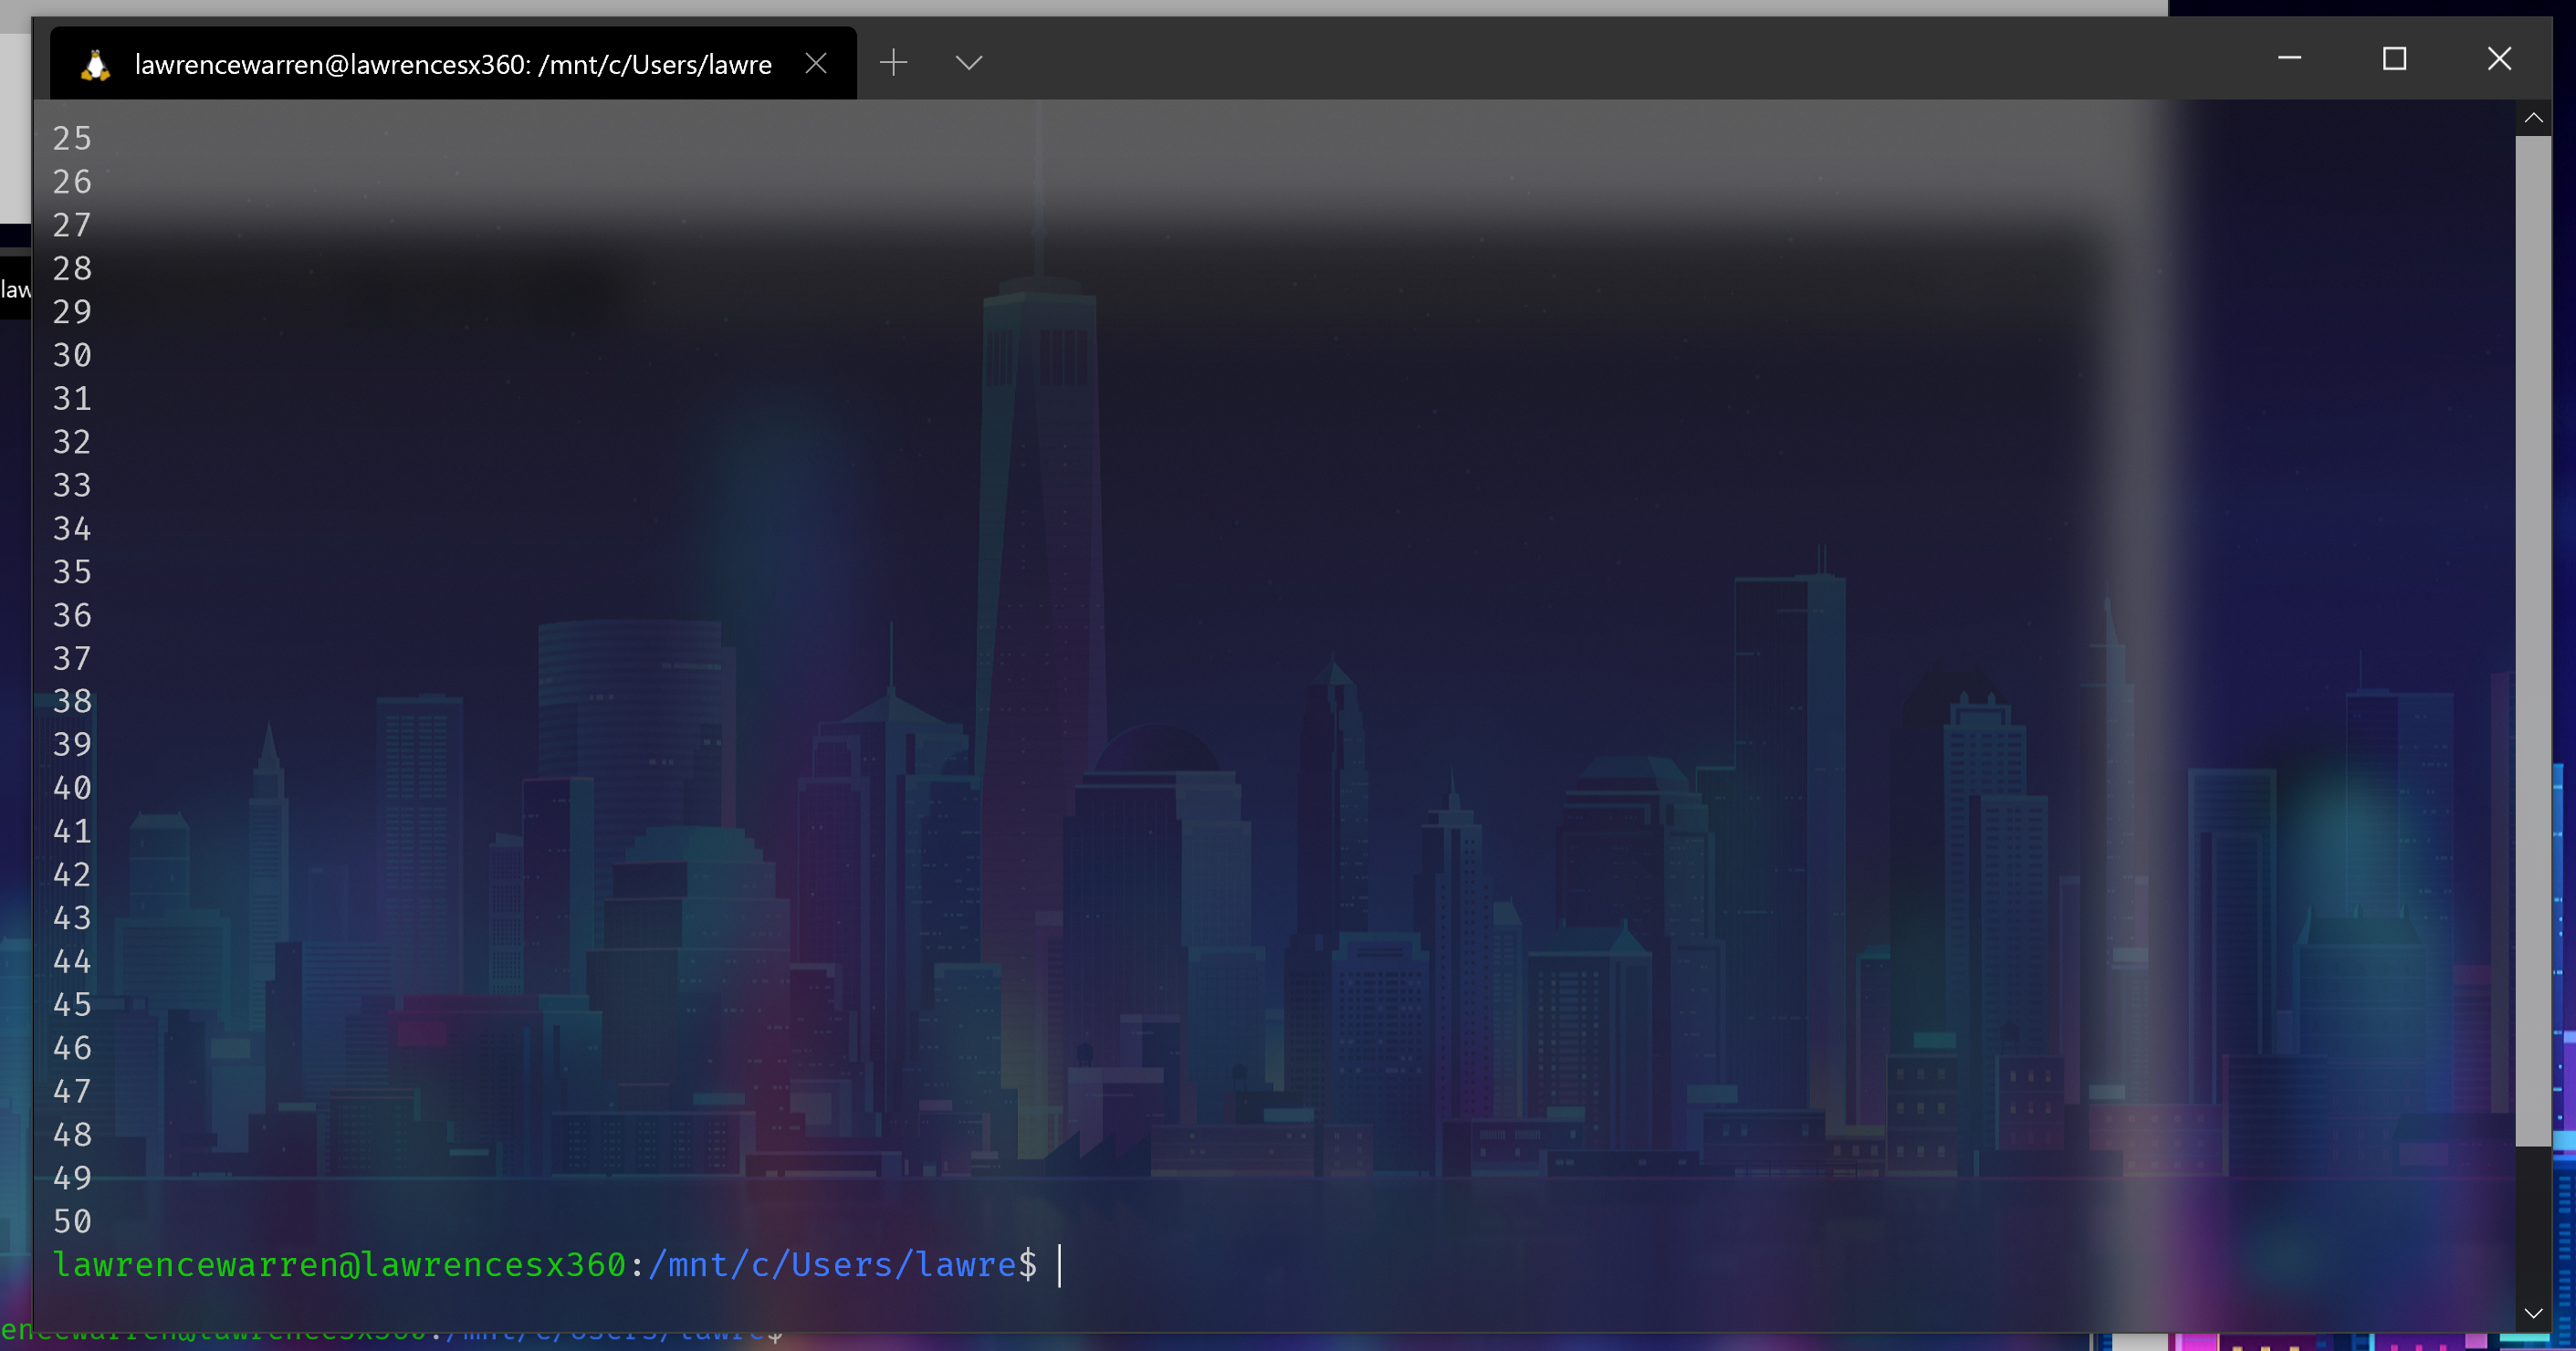The image size is (2576, 1351).
Task: Click the vertical scrollbar thumb
Action: [2533, 640]
